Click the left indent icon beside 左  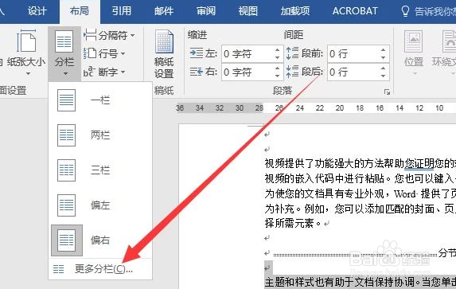[x=197, y=53]
